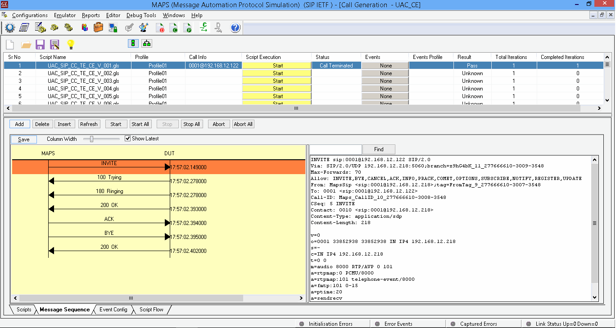616x328 pixels.
Task: Click the green hierarchy tree view icon
Action: coord(147,43)
